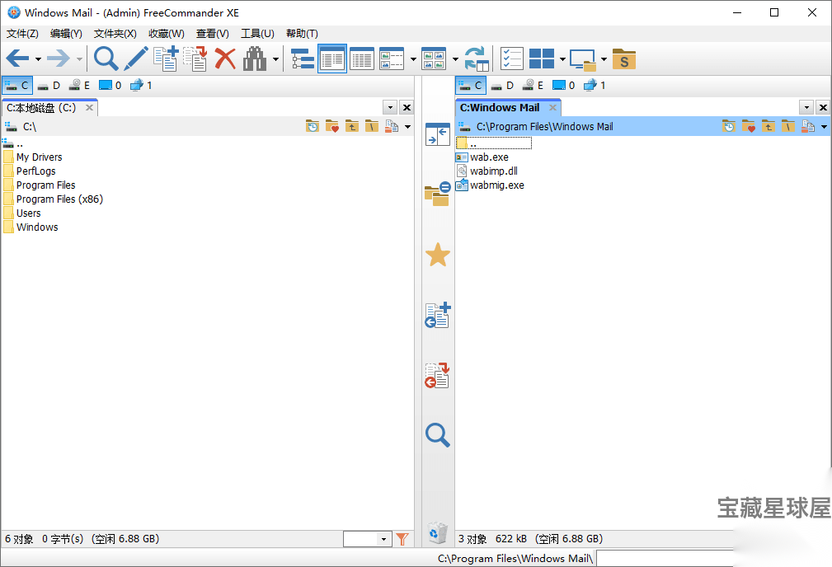
Task: Open the left panel path bar dropdown arrow
Action: click(407, 127)
